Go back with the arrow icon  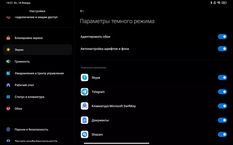(x=82, y=11)
